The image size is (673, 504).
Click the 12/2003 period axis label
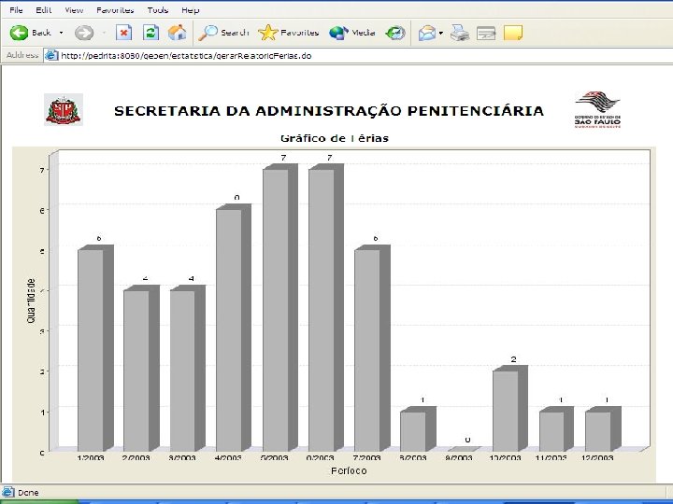tap(597, 457)
